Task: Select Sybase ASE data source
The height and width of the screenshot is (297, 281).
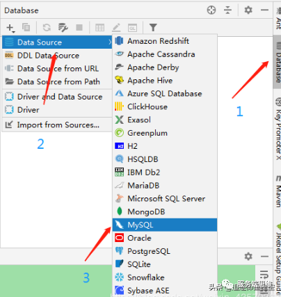Action: [165, 290]
